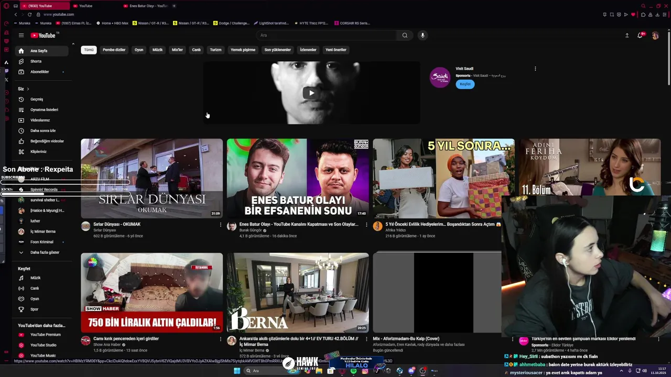Open more options for Enes Batur Olayı video
671x377 pixels.
point(366,225)
